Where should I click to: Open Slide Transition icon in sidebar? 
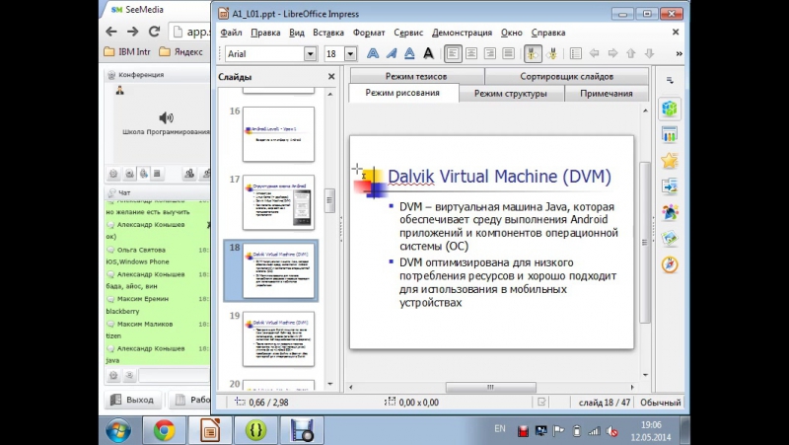click(671, 185)
